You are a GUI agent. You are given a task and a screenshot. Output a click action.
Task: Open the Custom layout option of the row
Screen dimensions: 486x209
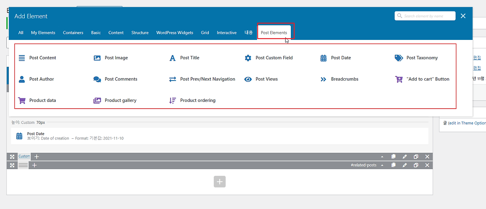pyautogui.click(x=24, y=156)
